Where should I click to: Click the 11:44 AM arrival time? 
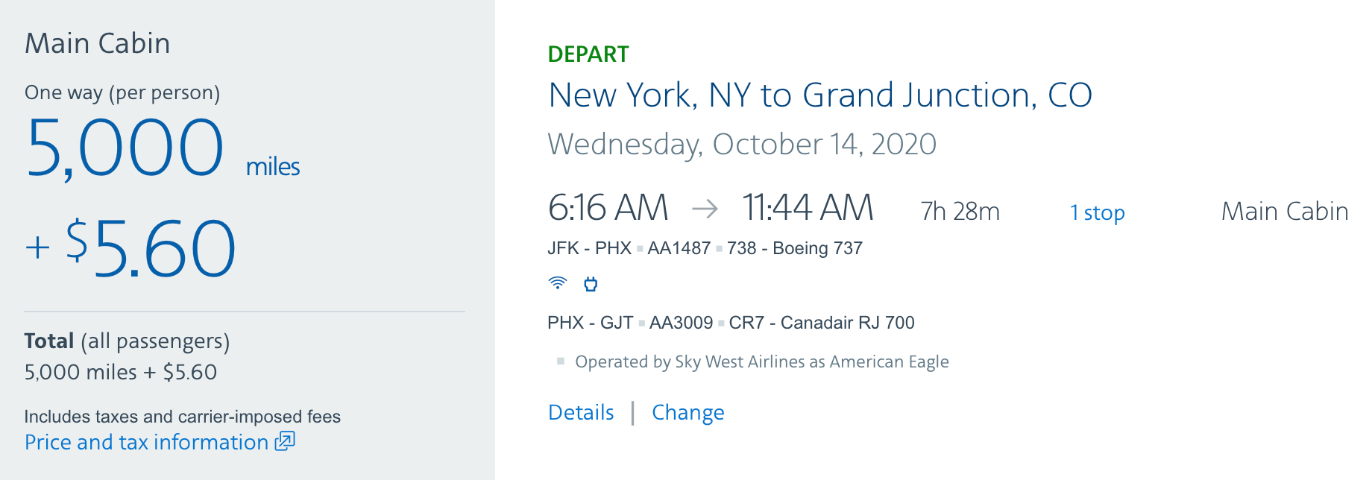(x=807, y=208)
